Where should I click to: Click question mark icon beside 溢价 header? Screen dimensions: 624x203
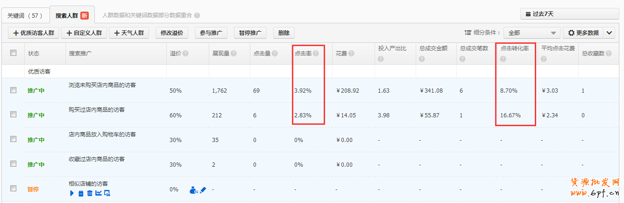(186, 54)
